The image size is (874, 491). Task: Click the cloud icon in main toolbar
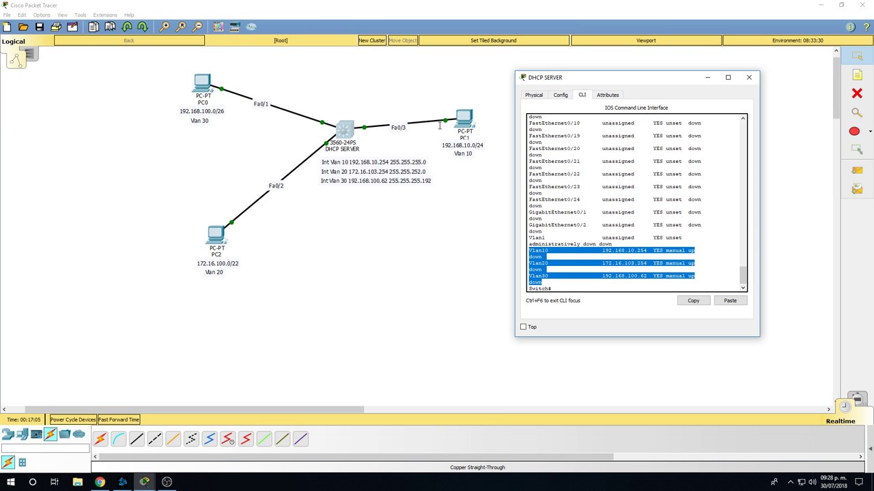tap(251, 27)
